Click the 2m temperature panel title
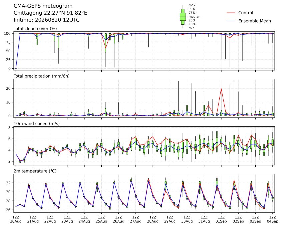Image resolution: width=282 pixels, height=227 pixels. [35, 171]
